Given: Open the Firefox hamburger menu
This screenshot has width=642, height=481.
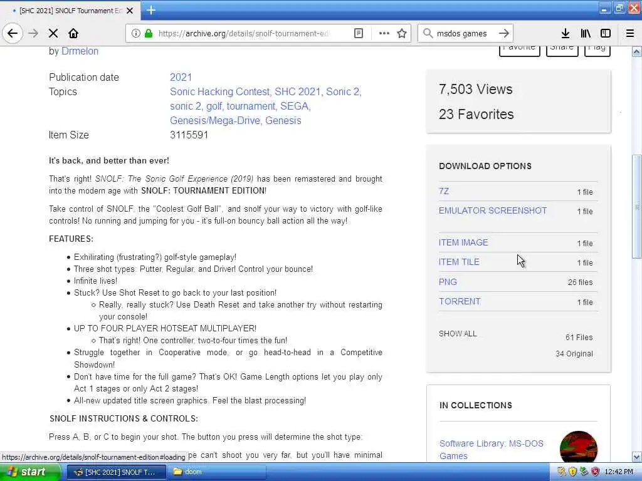Looking at the screenshot, I should tap(630, 33).
